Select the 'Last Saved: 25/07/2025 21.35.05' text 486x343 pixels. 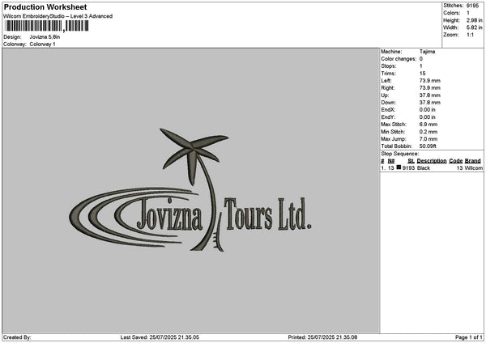160,337
